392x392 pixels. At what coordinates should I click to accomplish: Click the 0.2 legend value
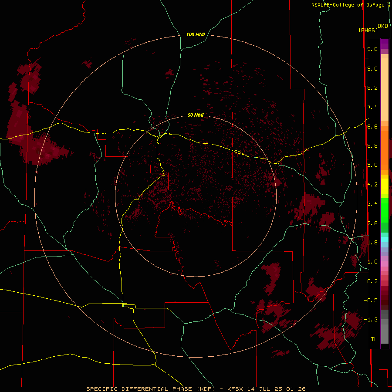(372, 281)
